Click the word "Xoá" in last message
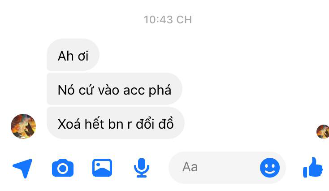Image resolution: width=329 pixels, height=191 pixels. coord(69,124)
